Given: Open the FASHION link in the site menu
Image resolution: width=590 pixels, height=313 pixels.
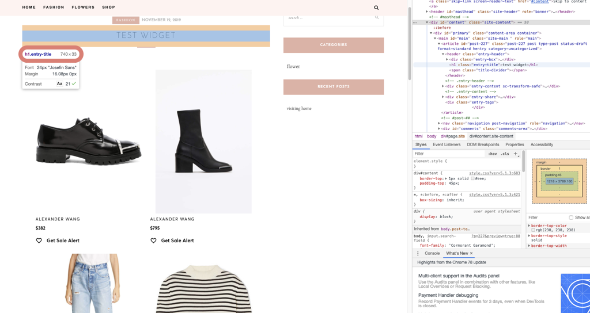Looking at the screenshot, I should point(54,7).
